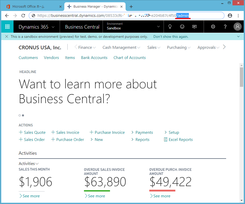Expand the sandbox notification bar chevron
The height and width of the screenshot is (204, 245).
point(238,37)
